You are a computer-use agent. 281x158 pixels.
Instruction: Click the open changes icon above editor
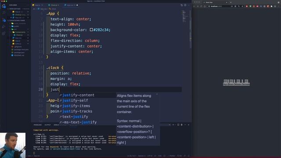click(181, 5)
